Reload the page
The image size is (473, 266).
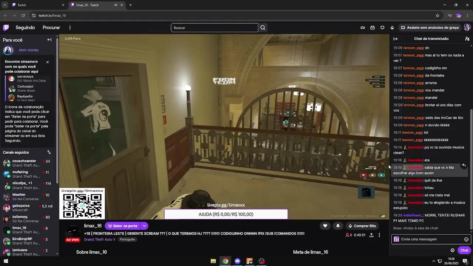click(x=23, y=16)
